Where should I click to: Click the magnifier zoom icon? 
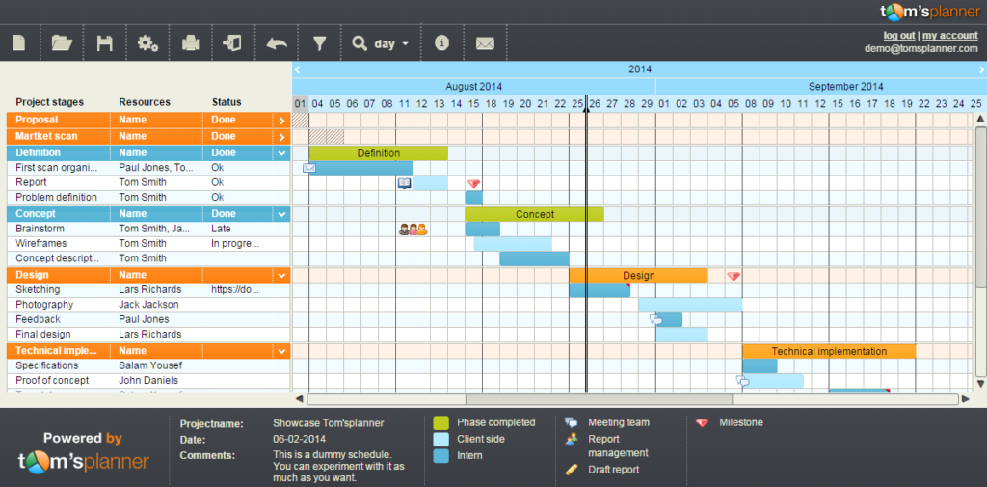359,43
